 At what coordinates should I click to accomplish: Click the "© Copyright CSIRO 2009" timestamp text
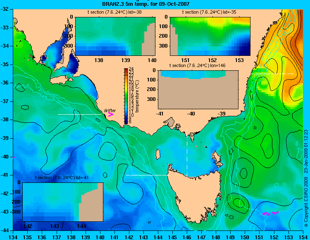[x=306, y=178]
